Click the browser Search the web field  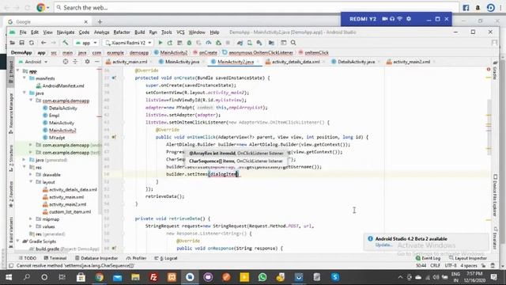(256, 7)
